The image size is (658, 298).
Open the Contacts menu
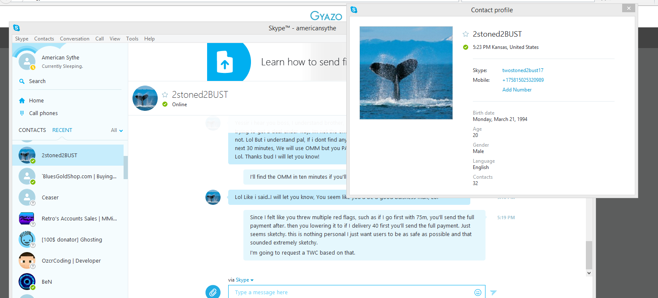(x=44, y=39)
